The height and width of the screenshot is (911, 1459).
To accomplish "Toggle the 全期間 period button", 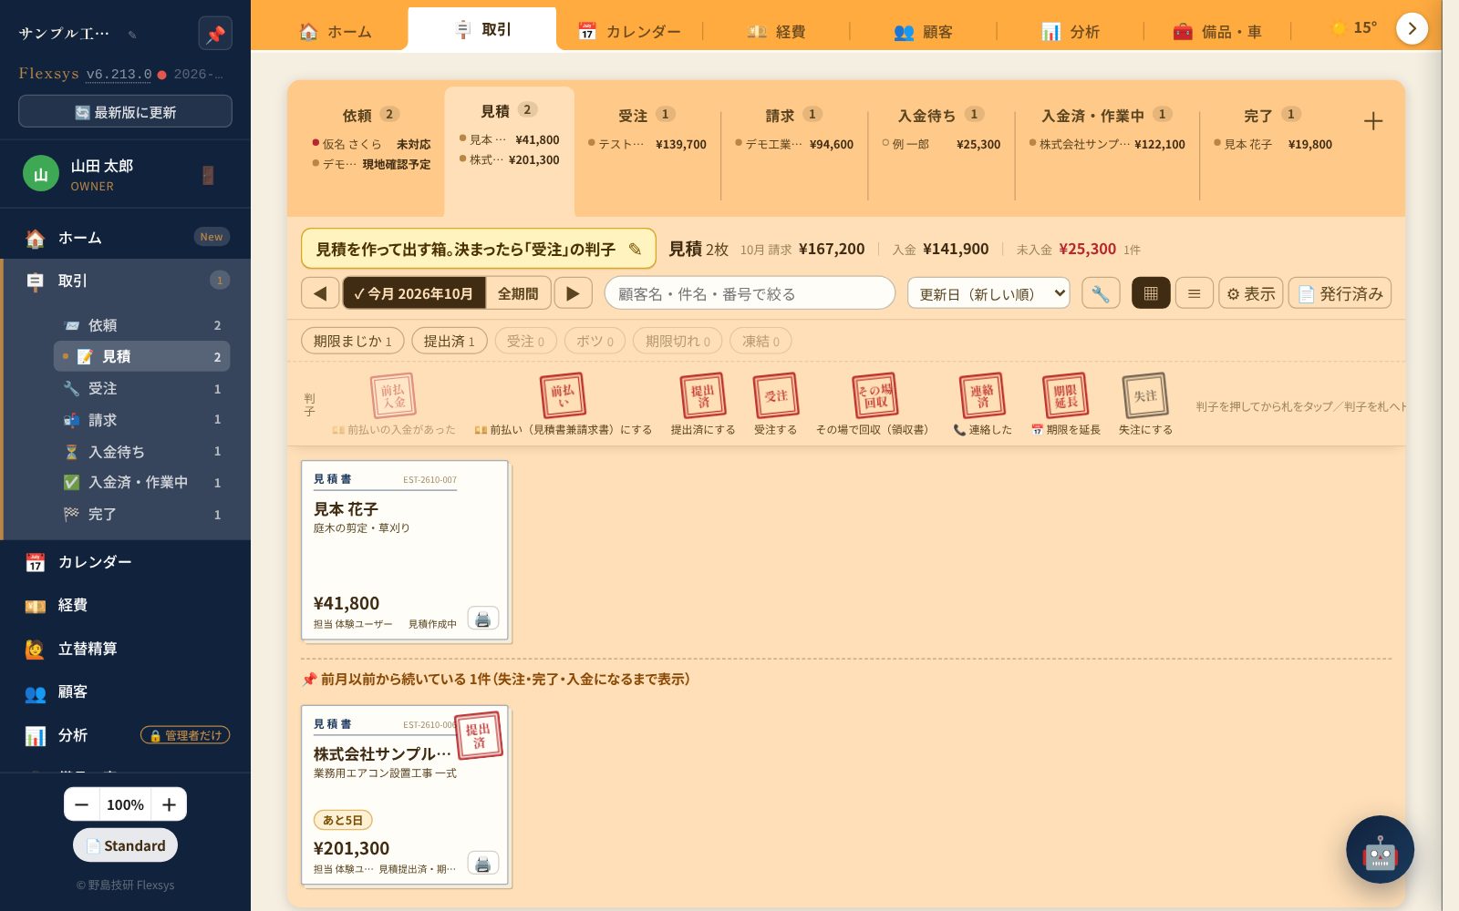I will pyautogui.click(x=518, y=293).
